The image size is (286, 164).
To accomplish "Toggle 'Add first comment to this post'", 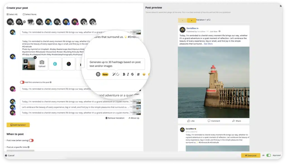I will 22,82.
